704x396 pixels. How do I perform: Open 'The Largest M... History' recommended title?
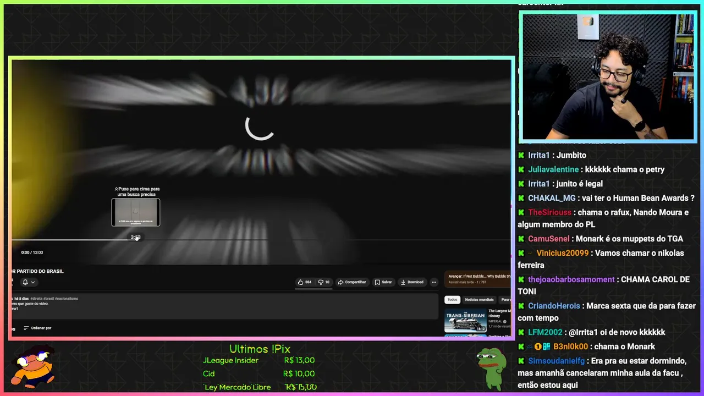499,313
